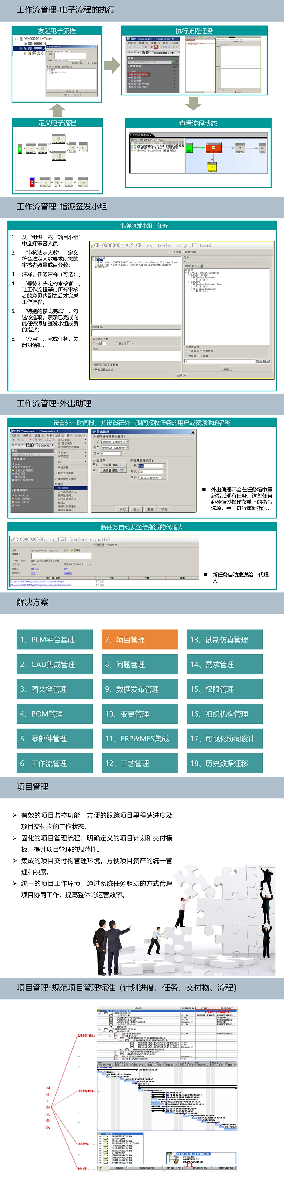Screen dimensions: 284x1178
Task: Select solution tile 7、项目管理
Action: [x=139, y=639]
